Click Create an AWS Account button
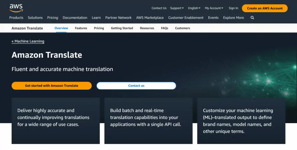 point(265,8)
